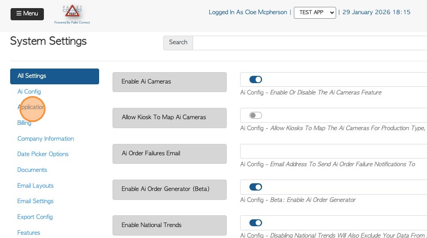Open the TEST APP dropdown
This screenshot has width=427, height=238.
point(315,13)
